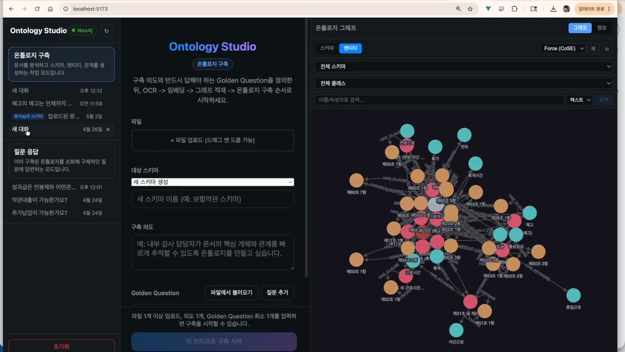Select the 엔티티 view tab
The image size is (625, 352).
pyautogui.click(x=350, y=48)
